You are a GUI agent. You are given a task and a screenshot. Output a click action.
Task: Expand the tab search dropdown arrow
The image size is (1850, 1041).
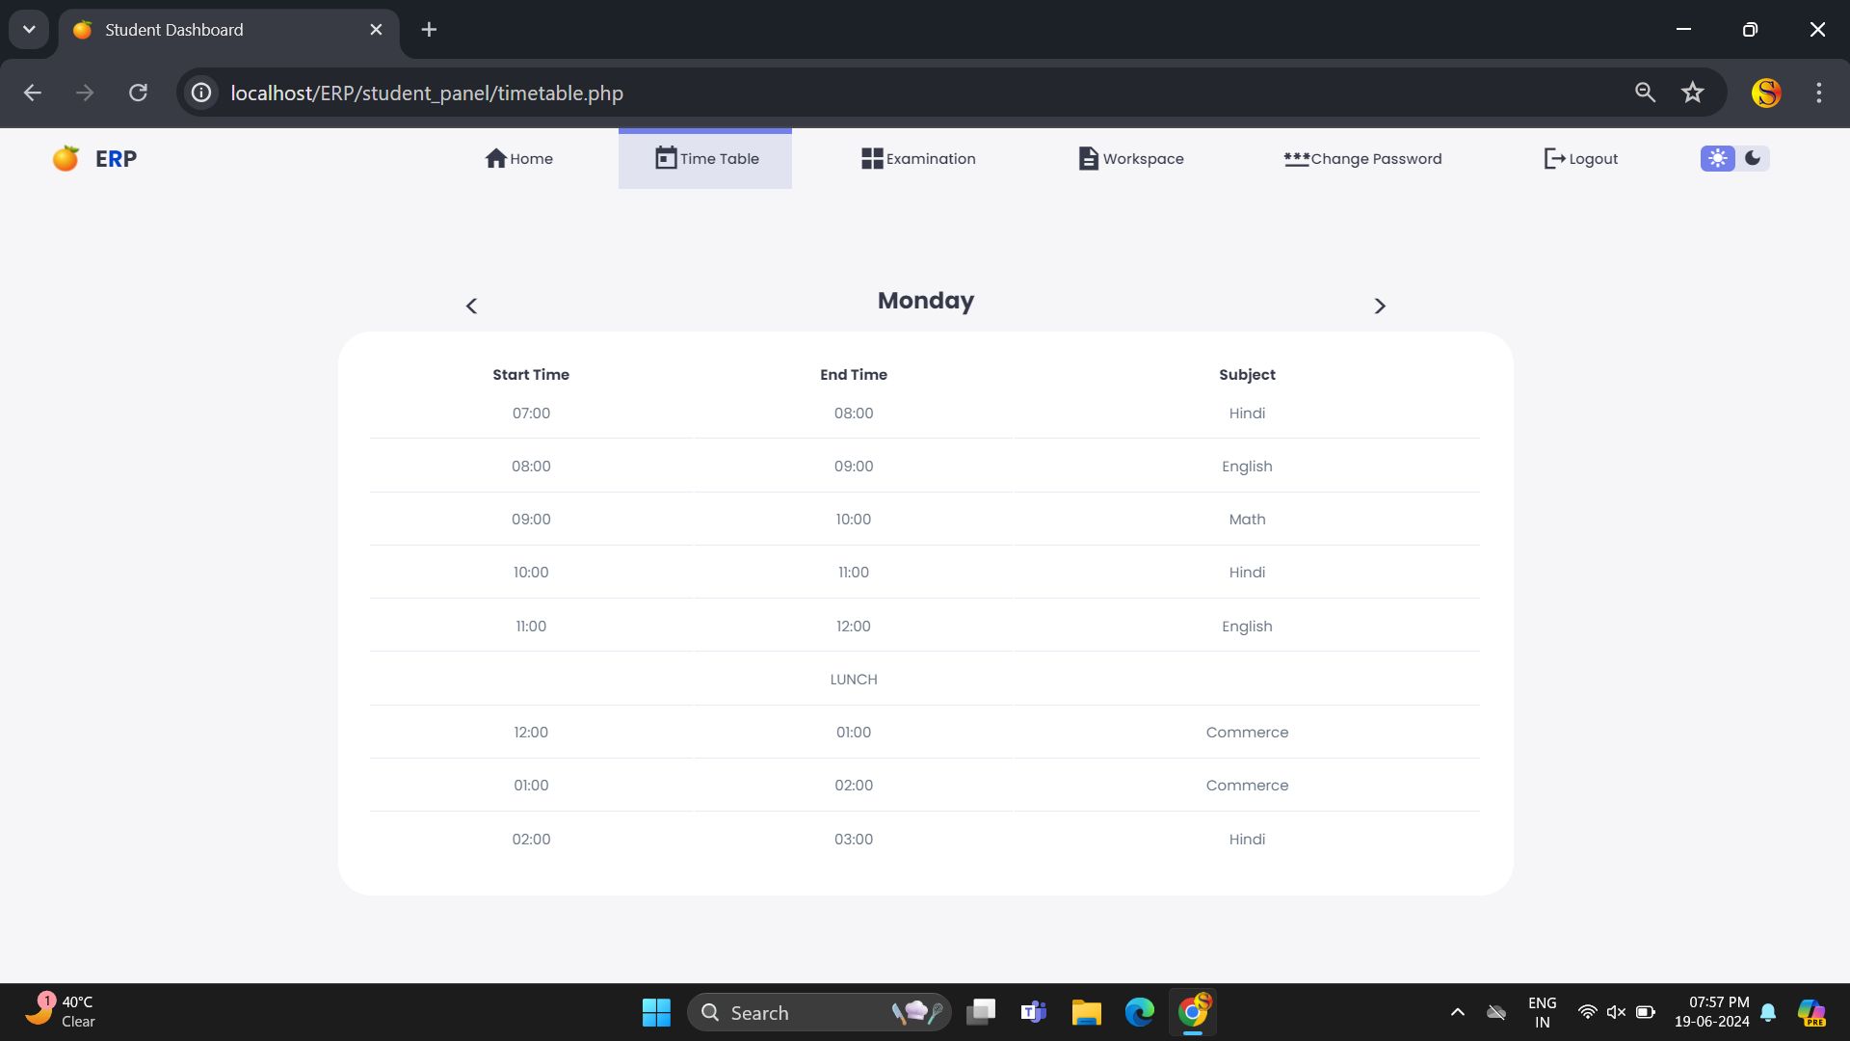tap(29, 29)
